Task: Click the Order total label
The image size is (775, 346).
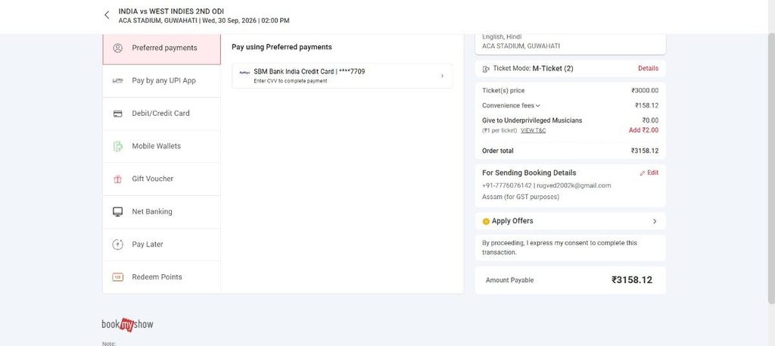Action: [x=498, y=151]
